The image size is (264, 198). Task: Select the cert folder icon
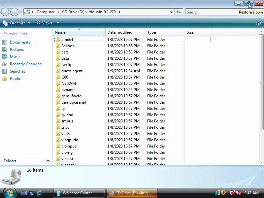click(57, 52)
